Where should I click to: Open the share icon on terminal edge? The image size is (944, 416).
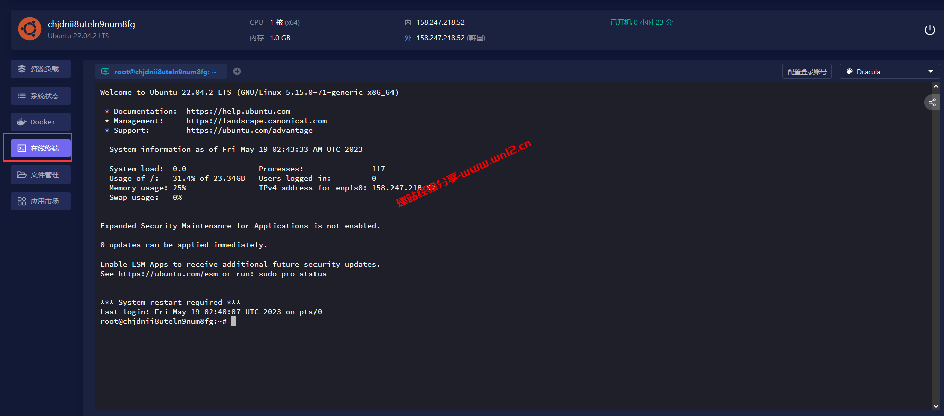(932, 103)
